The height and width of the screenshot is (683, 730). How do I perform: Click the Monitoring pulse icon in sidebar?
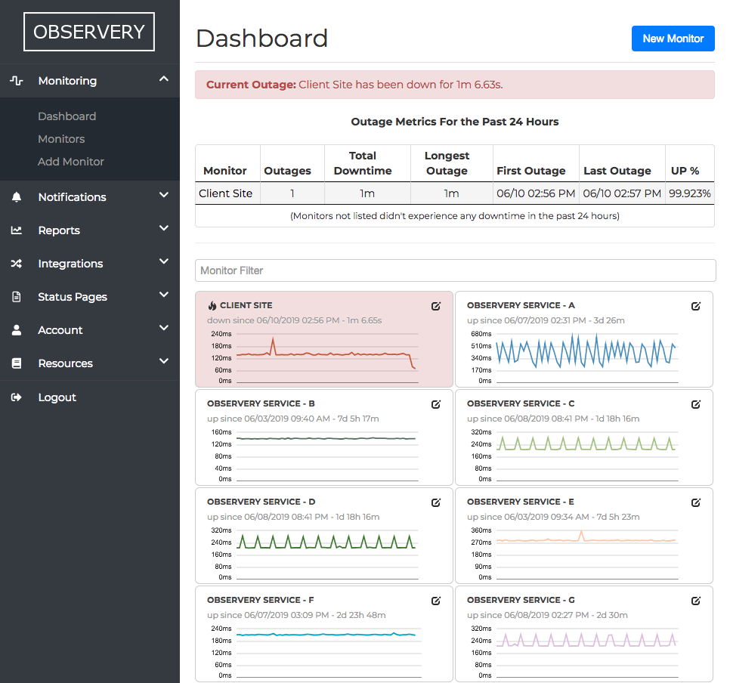pos(17,81)
